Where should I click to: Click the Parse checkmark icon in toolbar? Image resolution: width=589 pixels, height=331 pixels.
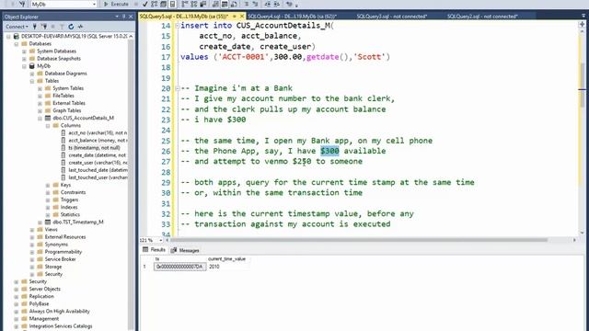145,4
